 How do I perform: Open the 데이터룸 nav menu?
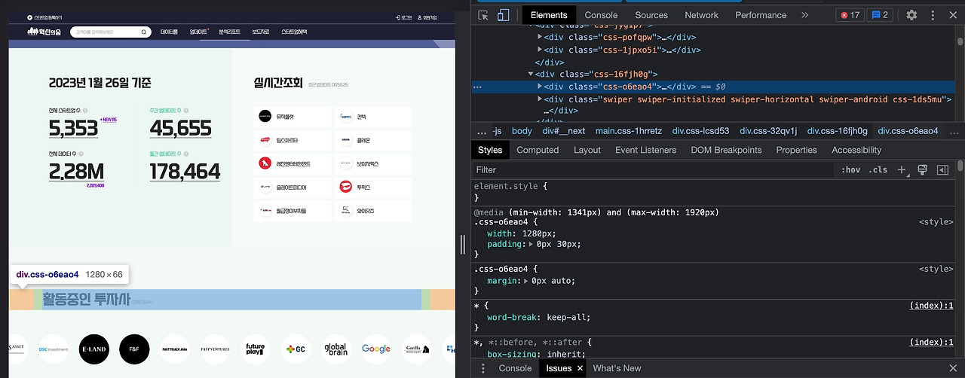[169, 32]
